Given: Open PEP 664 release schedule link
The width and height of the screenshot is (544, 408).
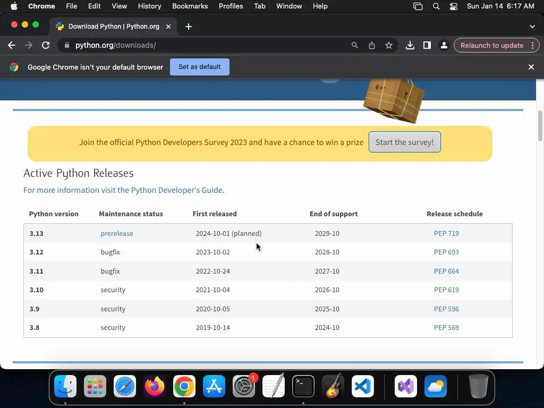Looking at the screenshot, I should point(446,271).
